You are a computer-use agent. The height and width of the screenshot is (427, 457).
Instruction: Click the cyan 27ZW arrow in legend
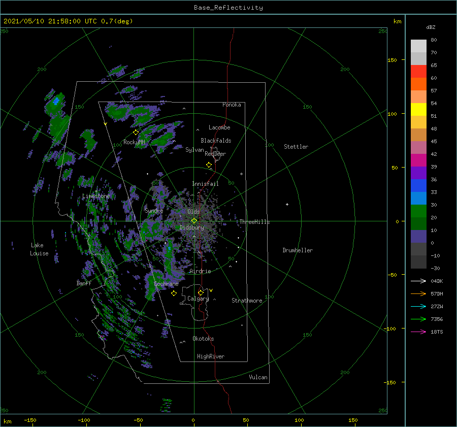pyautogui.click(x=418, y=306)
